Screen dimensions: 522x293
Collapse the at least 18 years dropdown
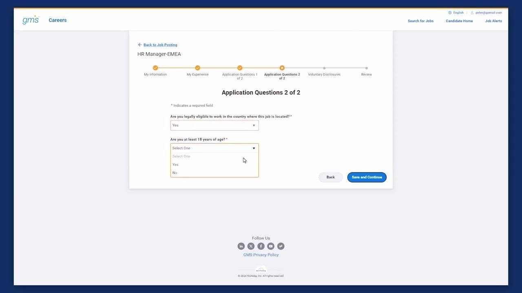coord(215,148)
